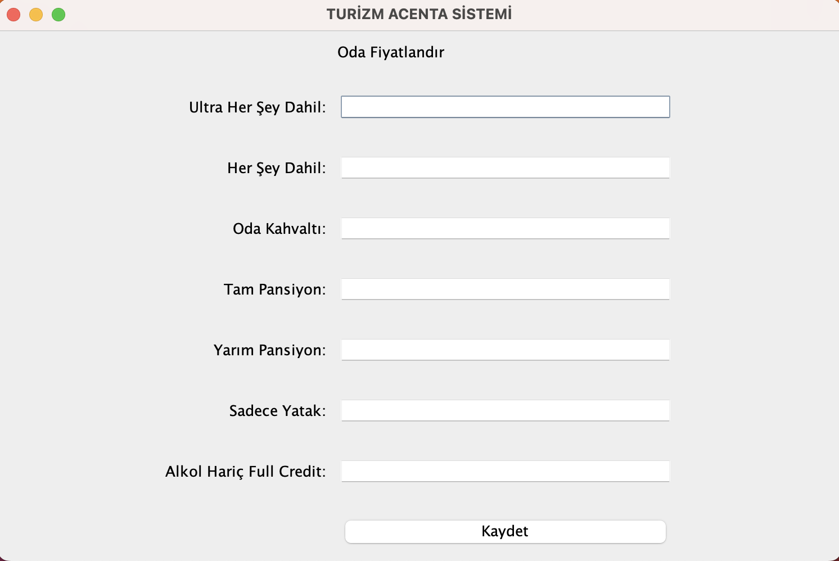Viewport: 839px width, 561px height.
Task: Click the green zoom window control
Action: point(58,14)
